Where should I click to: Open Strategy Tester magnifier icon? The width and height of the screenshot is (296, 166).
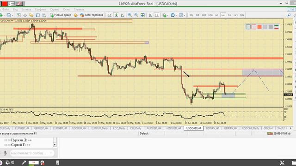click(44, 15)
